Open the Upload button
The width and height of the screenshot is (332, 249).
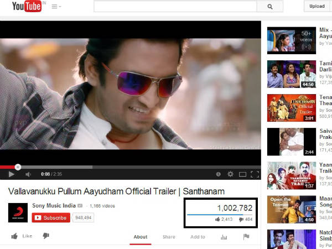[318, 6]
